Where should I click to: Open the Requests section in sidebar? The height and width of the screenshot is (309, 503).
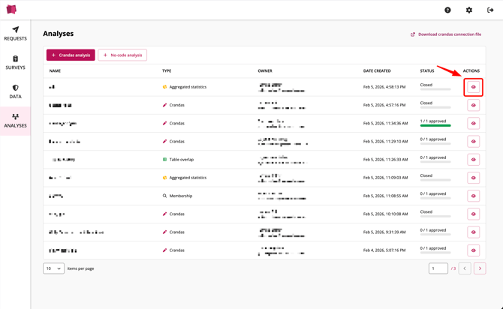click(15, 34)
